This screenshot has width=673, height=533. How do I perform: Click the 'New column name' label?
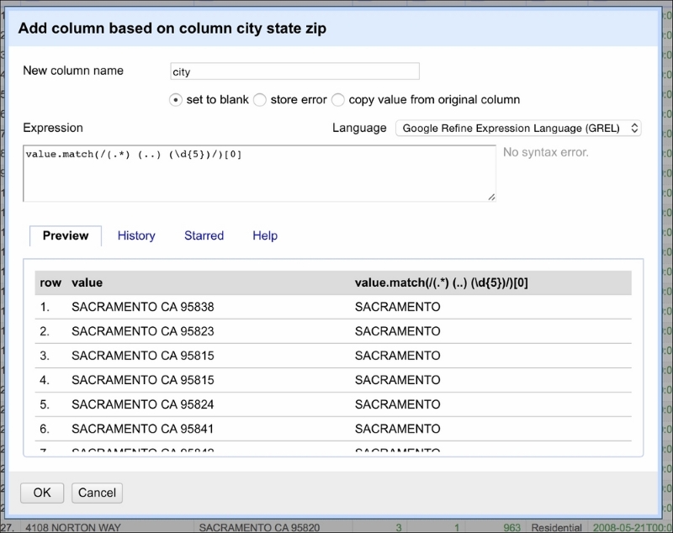click(73, 71)
